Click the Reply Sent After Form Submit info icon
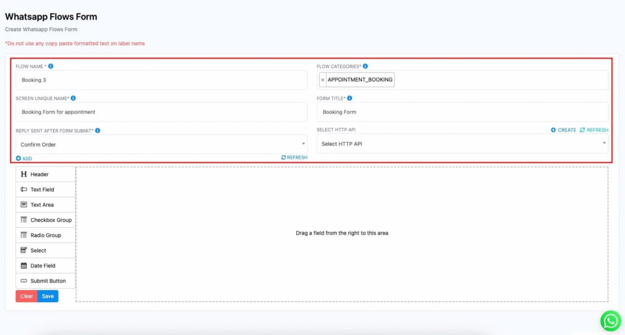The height and width of the screenshot is (335, 625). click(x=98, y=130)
